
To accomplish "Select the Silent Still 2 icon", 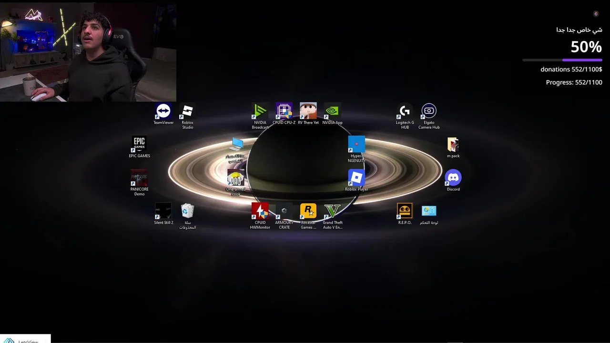I will coord(163,214).
